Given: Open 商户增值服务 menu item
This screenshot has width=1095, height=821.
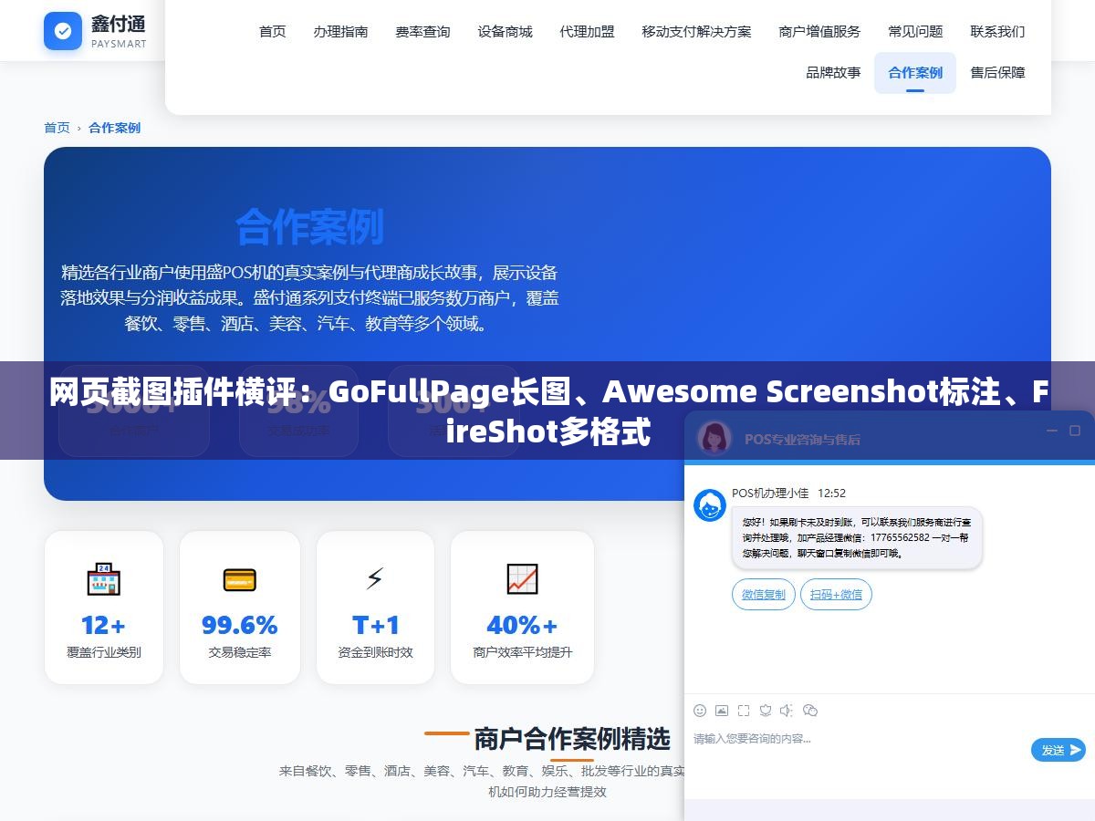Looking at the screenshot, I should point(819,31).
